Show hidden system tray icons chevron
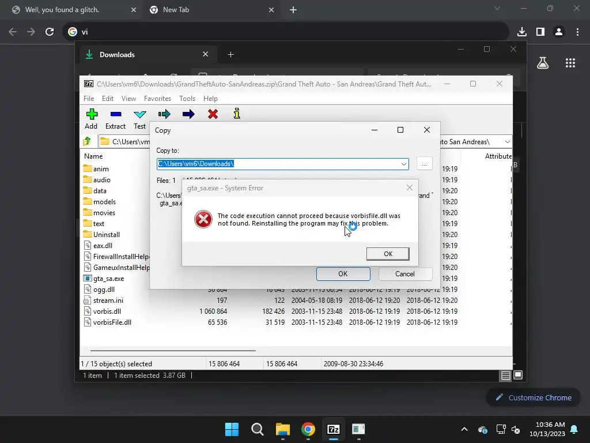 pyautogui.click(x=464, y=429)
